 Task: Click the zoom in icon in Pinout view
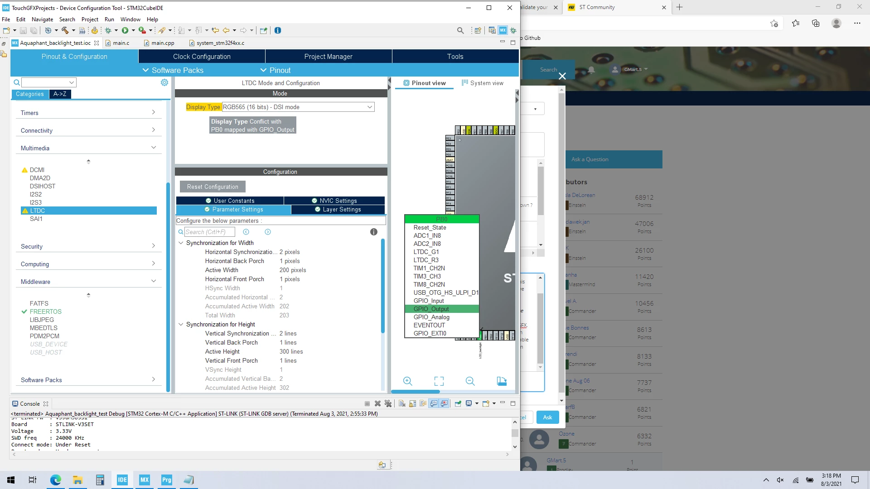(408, 381)
